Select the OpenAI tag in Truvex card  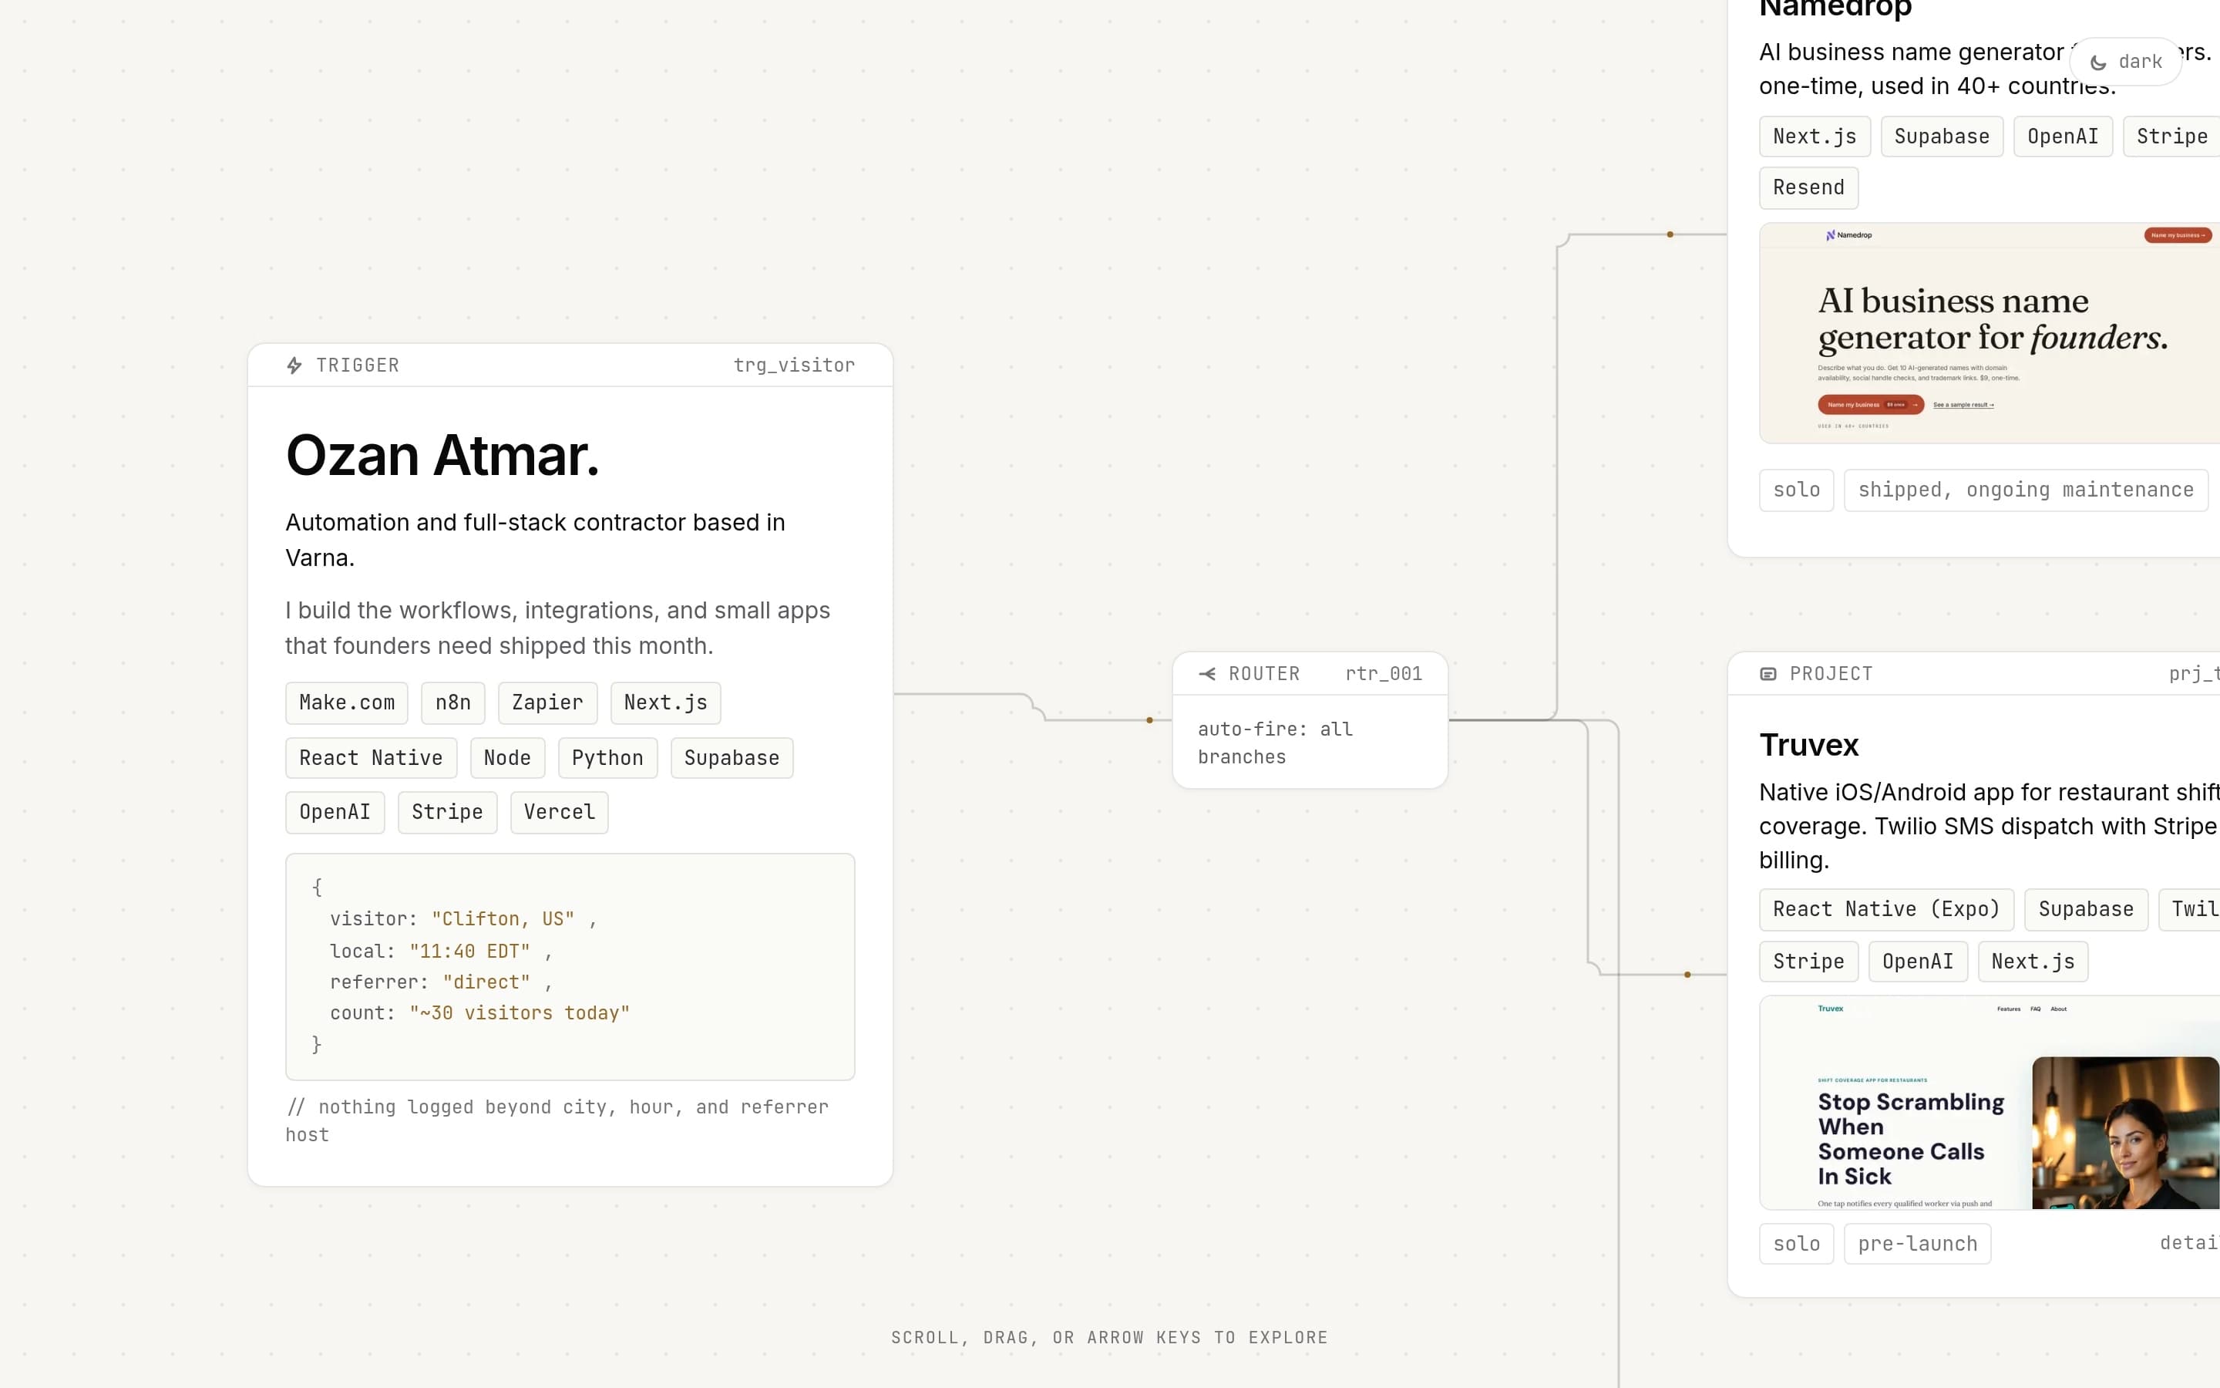pyautogui.click(x=1918, y=962)
